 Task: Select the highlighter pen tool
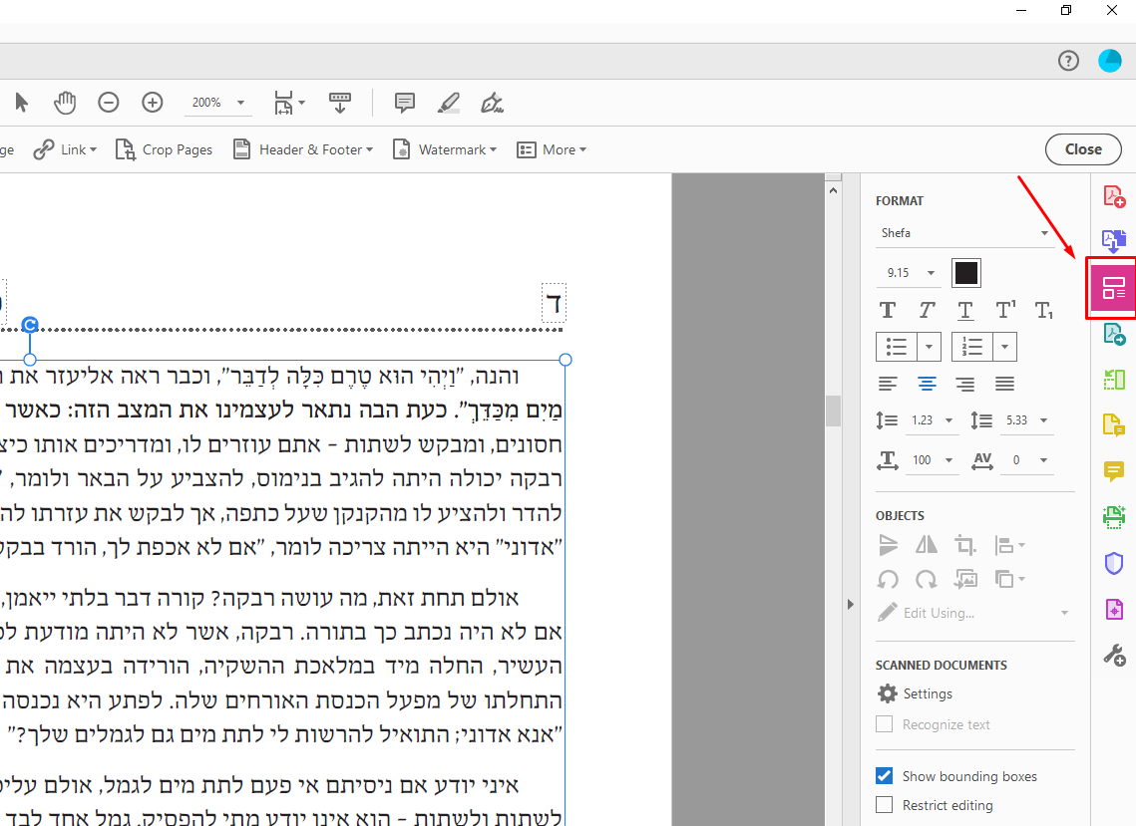tap(449, 103)
